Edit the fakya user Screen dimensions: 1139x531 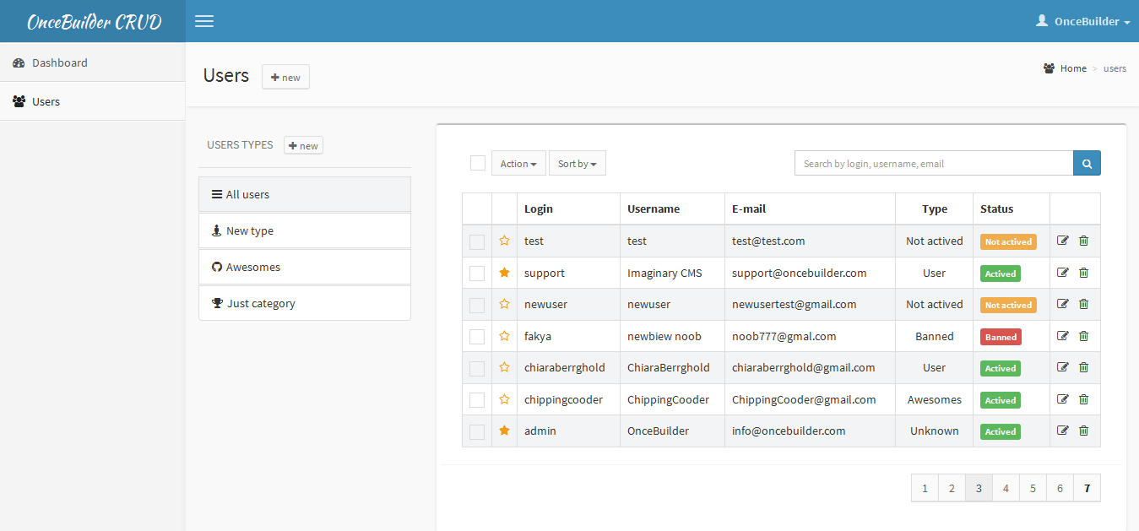coord(1063,336)
